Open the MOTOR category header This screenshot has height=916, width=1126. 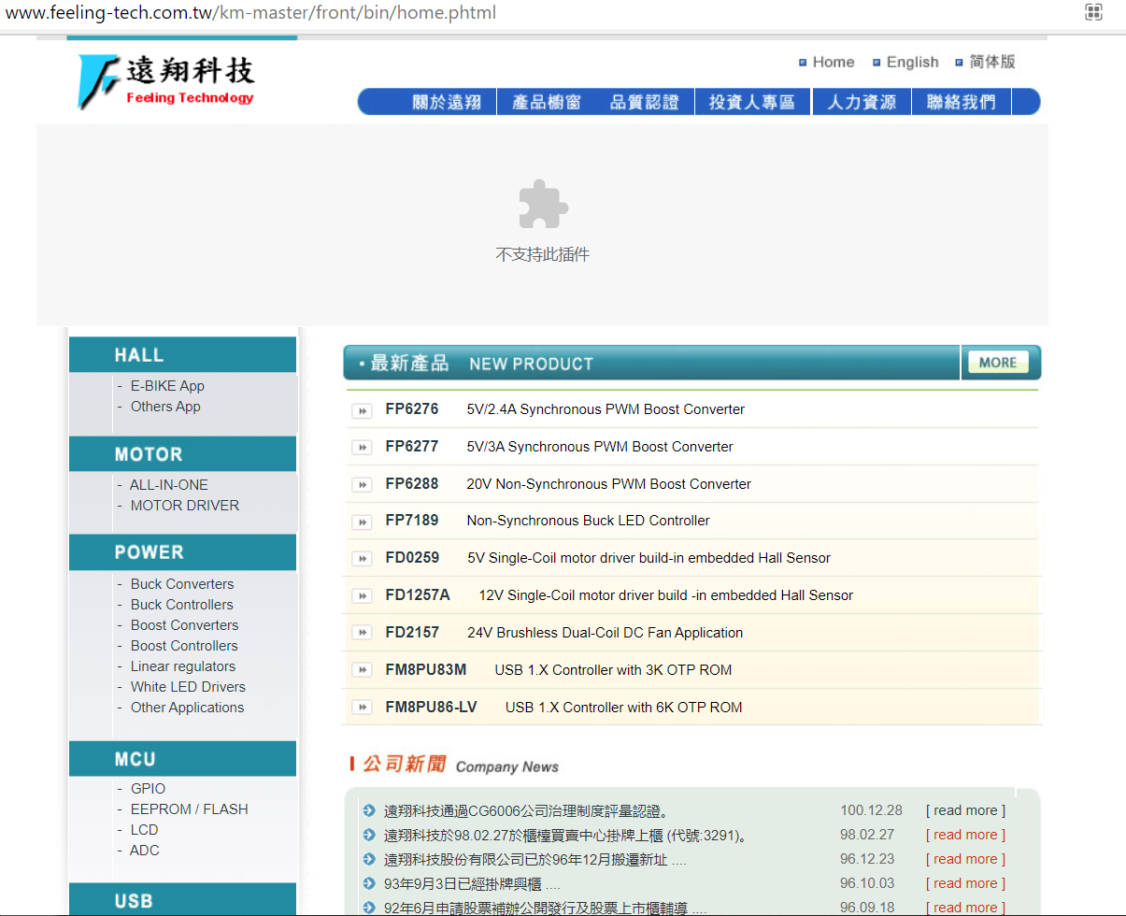tap(182, 454)
